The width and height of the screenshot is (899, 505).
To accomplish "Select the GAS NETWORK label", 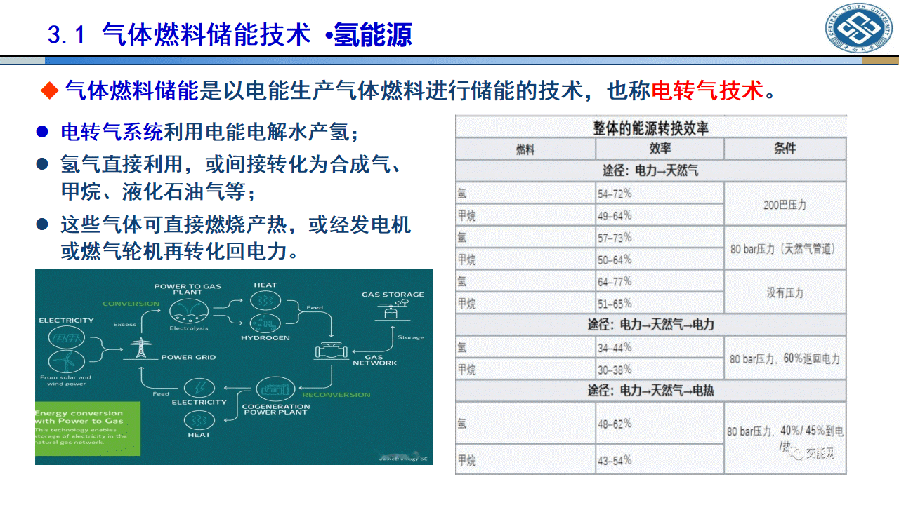I will [374, 360].
